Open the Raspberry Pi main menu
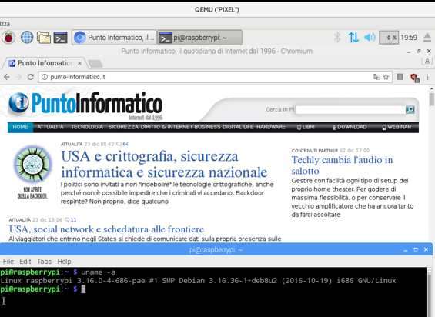Viewport: 435px width, 317px height. point(8,38)
